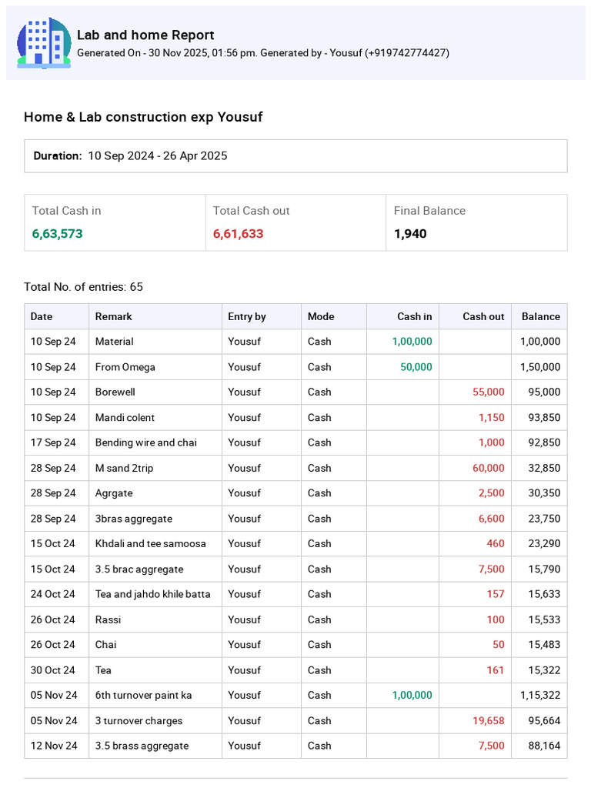The image size is (591, 788).
Task: Click the 32,850 balance value
Action: point(544,469)
